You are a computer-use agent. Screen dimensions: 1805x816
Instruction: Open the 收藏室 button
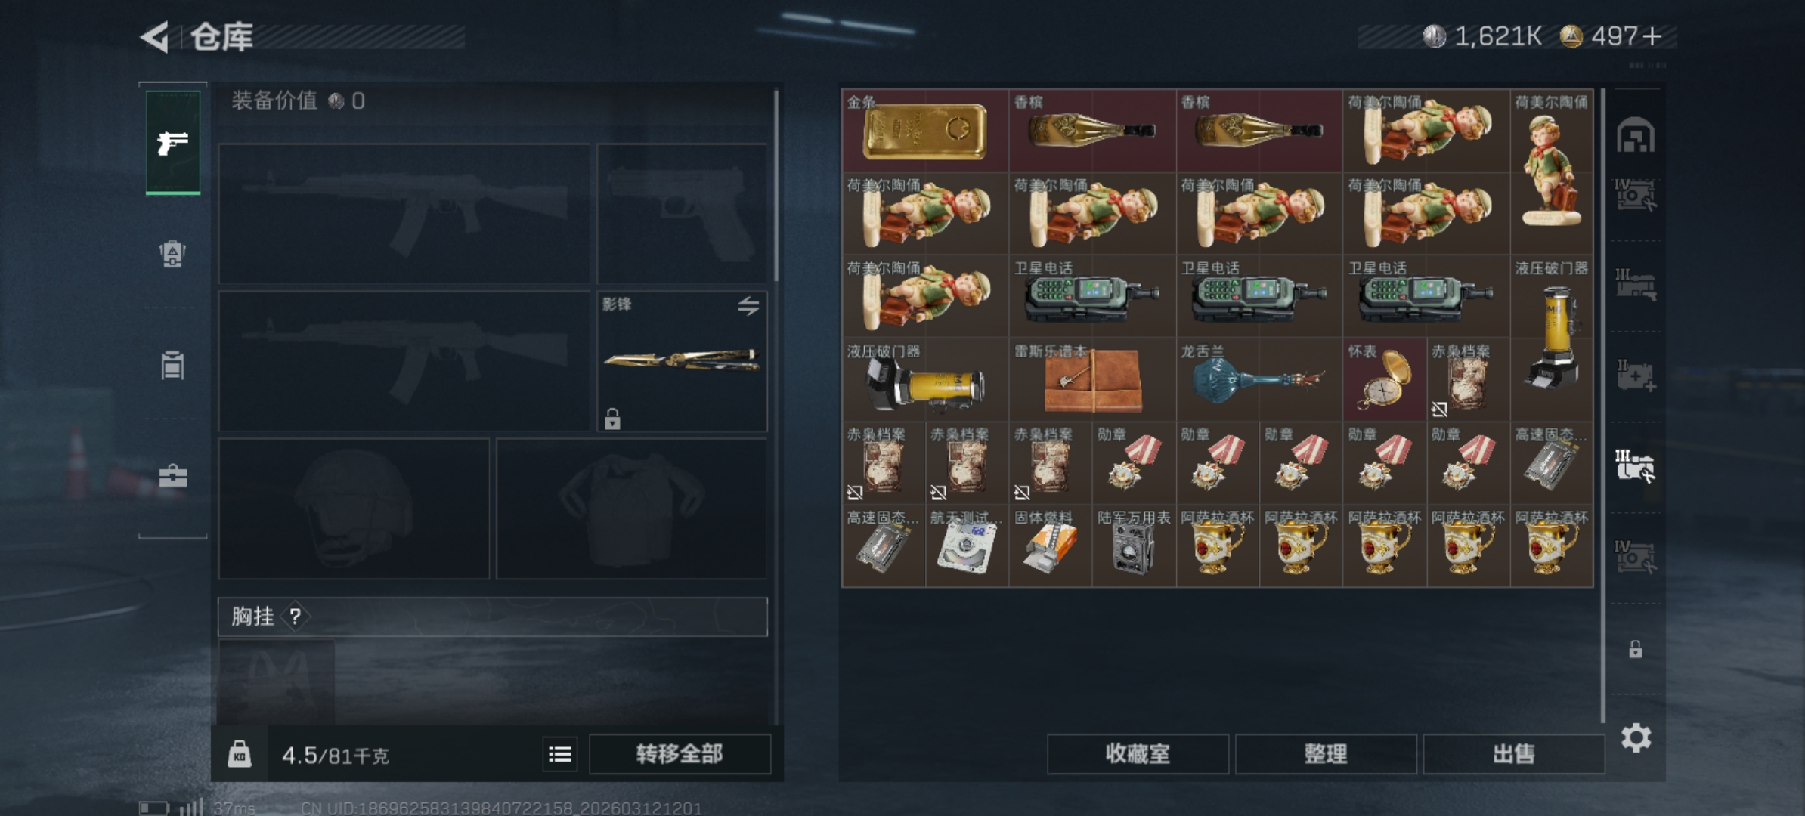pyautogui.click(x=1138, y=754)
